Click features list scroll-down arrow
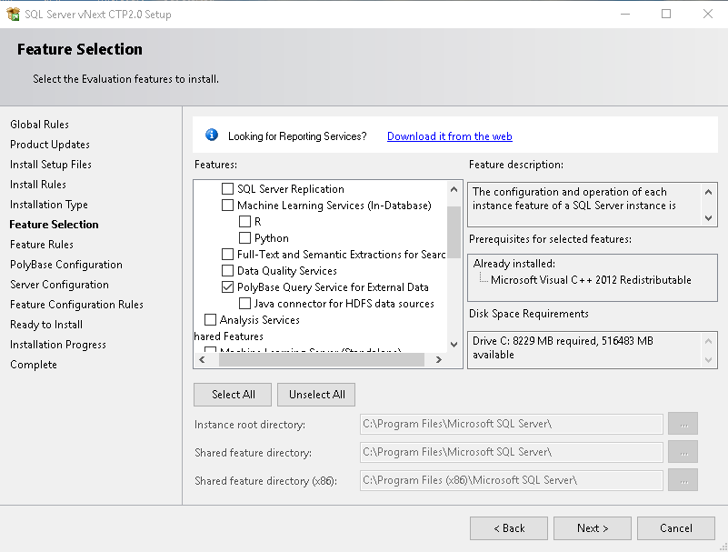Screen dimensions: 728x552 point(454,343)
